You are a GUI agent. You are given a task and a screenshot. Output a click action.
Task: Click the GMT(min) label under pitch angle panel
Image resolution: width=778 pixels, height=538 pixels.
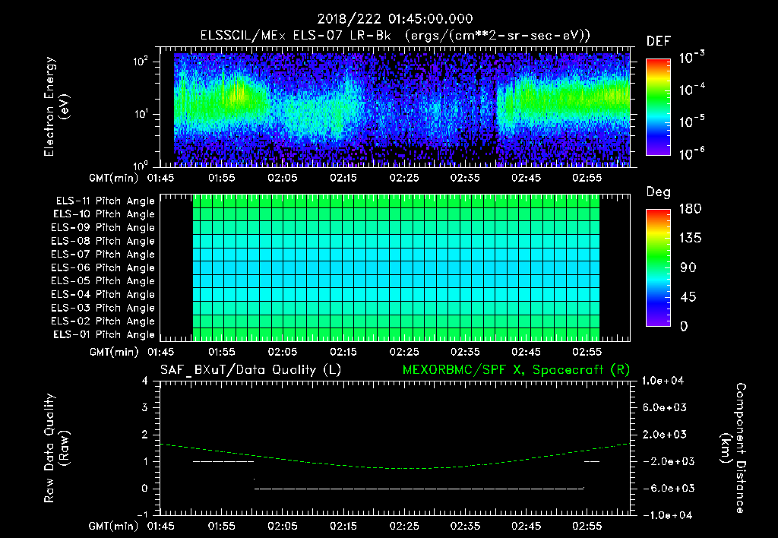pos(114,352)
